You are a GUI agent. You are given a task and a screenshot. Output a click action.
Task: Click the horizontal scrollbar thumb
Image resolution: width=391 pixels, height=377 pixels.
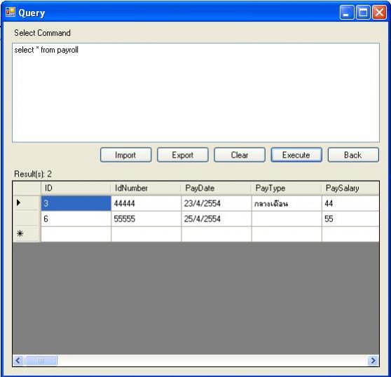point(41,360)
